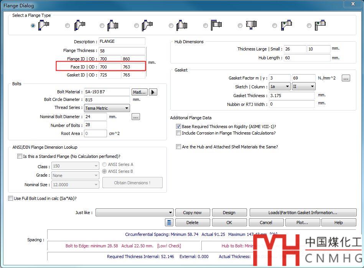Click the calculator icon next to Delete
This screenshot has width=364, height=268.
169,223
